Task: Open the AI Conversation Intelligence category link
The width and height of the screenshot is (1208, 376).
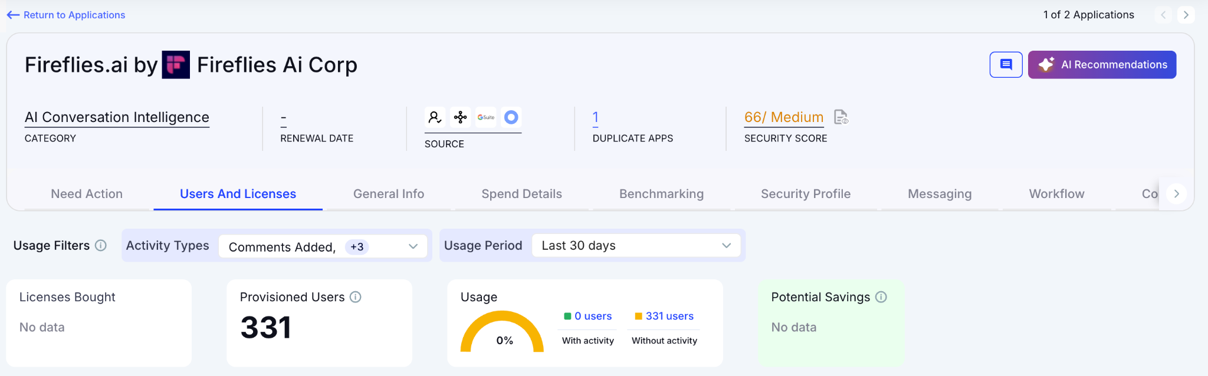Action: coord(117,117)
